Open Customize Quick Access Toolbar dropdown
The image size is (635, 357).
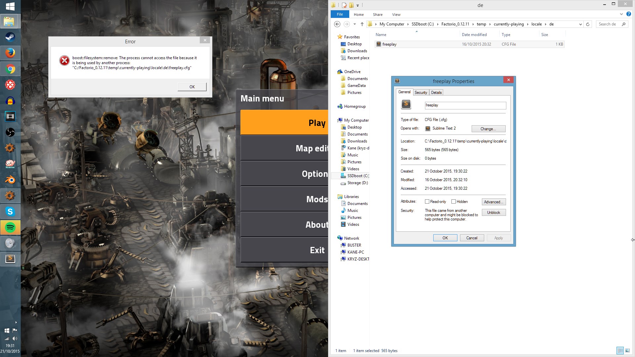coord(358,5)
